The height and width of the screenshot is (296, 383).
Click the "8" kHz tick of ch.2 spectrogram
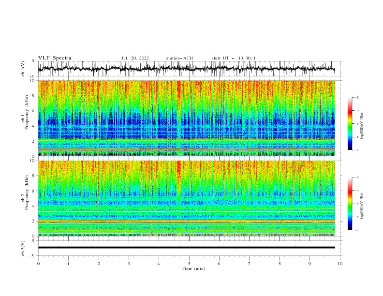point(34,176)
